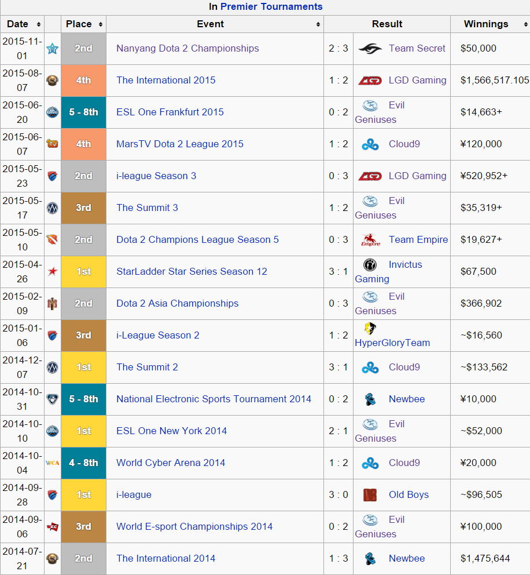Image resolution: width=530 pixels, height=575 pixels.
Task: Click the Old Boys team logo
Action: click(x=370, y=495)
